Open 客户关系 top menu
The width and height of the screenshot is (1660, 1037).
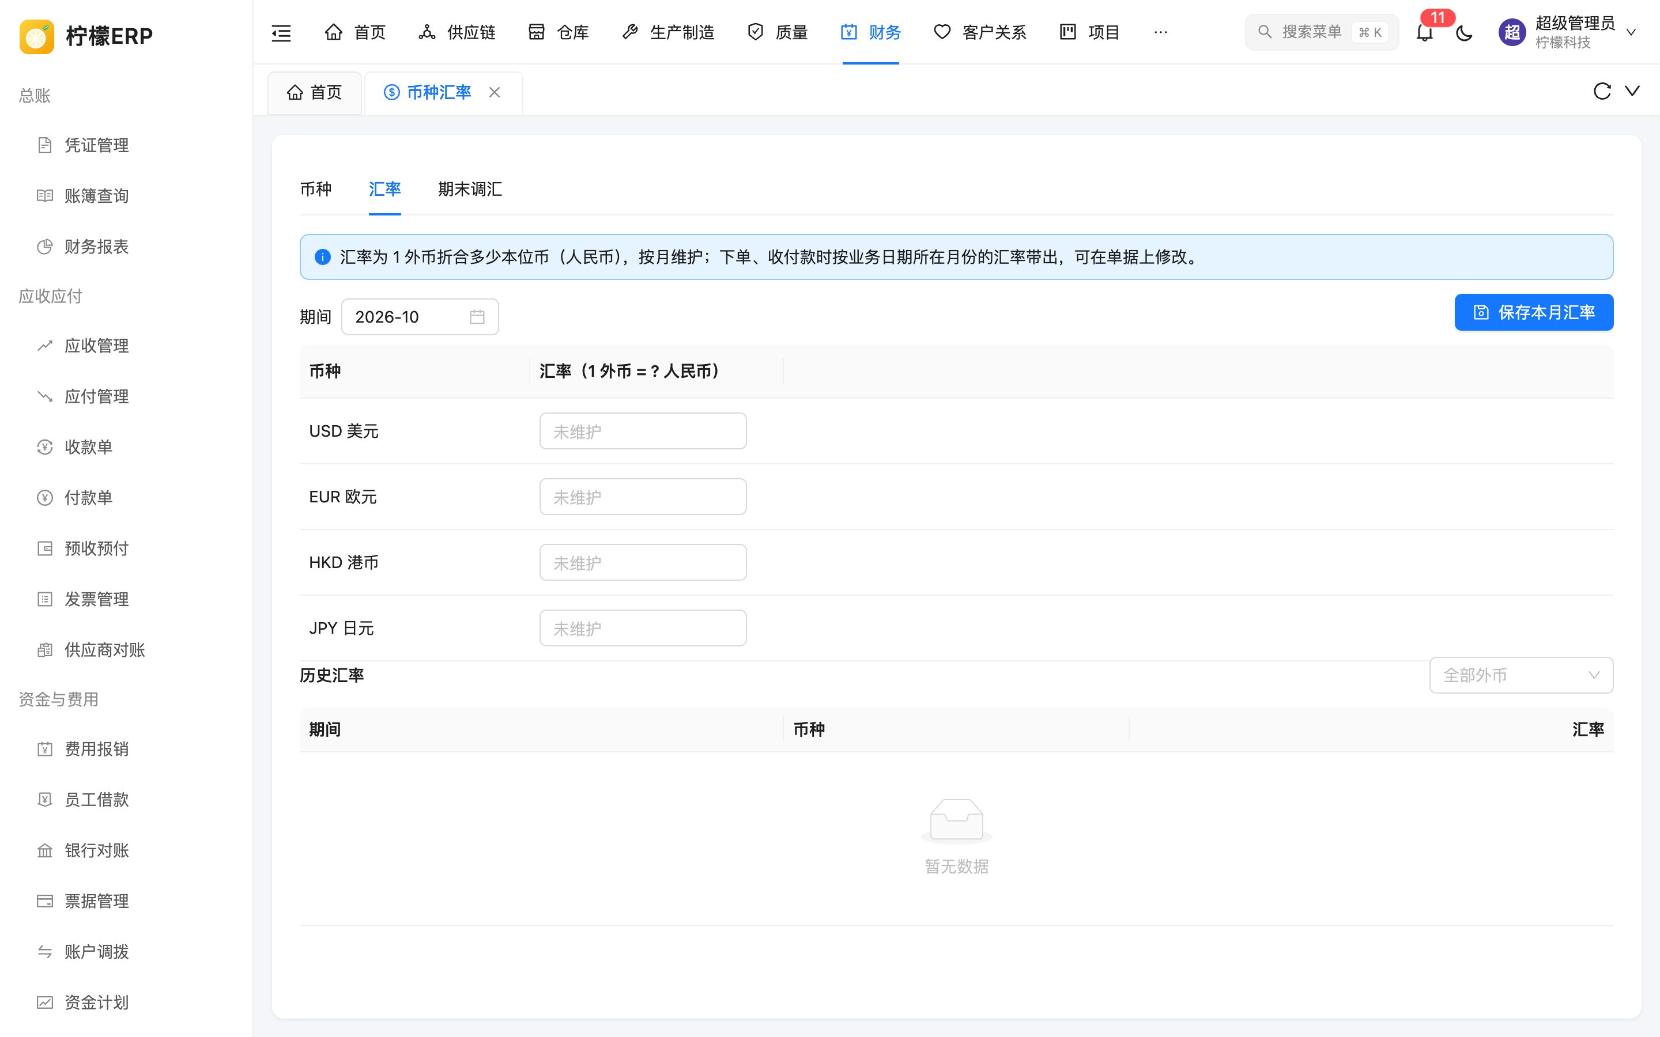[x=980, y=32]
